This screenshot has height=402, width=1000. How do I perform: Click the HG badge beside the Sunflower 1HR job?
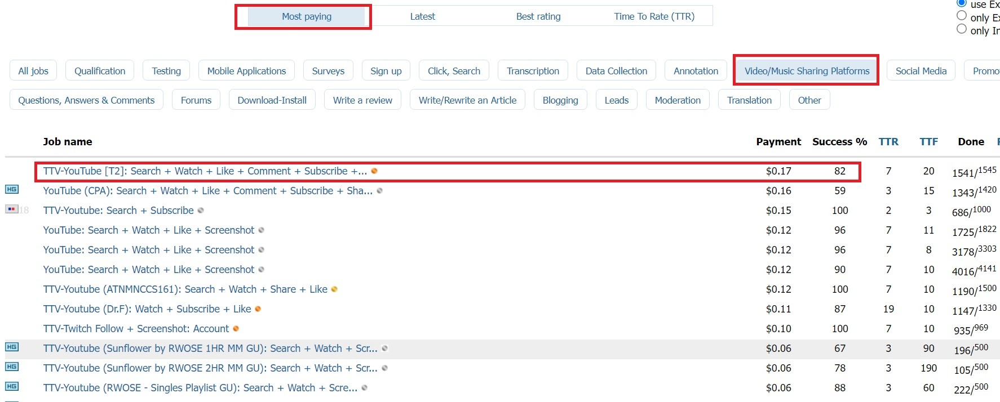pyautogui.click(x=12, y=347)
